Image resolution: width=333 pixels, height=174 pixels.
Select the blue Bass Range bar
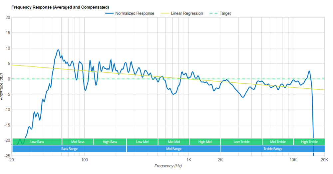point(69,149)
